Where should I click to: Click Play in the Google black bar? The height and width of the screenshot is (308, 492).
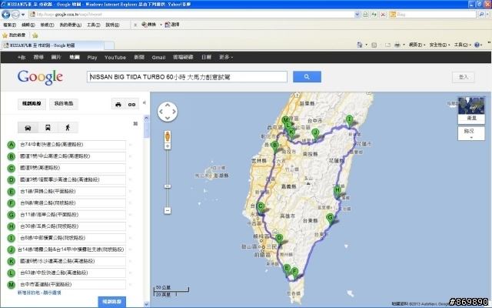92,57
